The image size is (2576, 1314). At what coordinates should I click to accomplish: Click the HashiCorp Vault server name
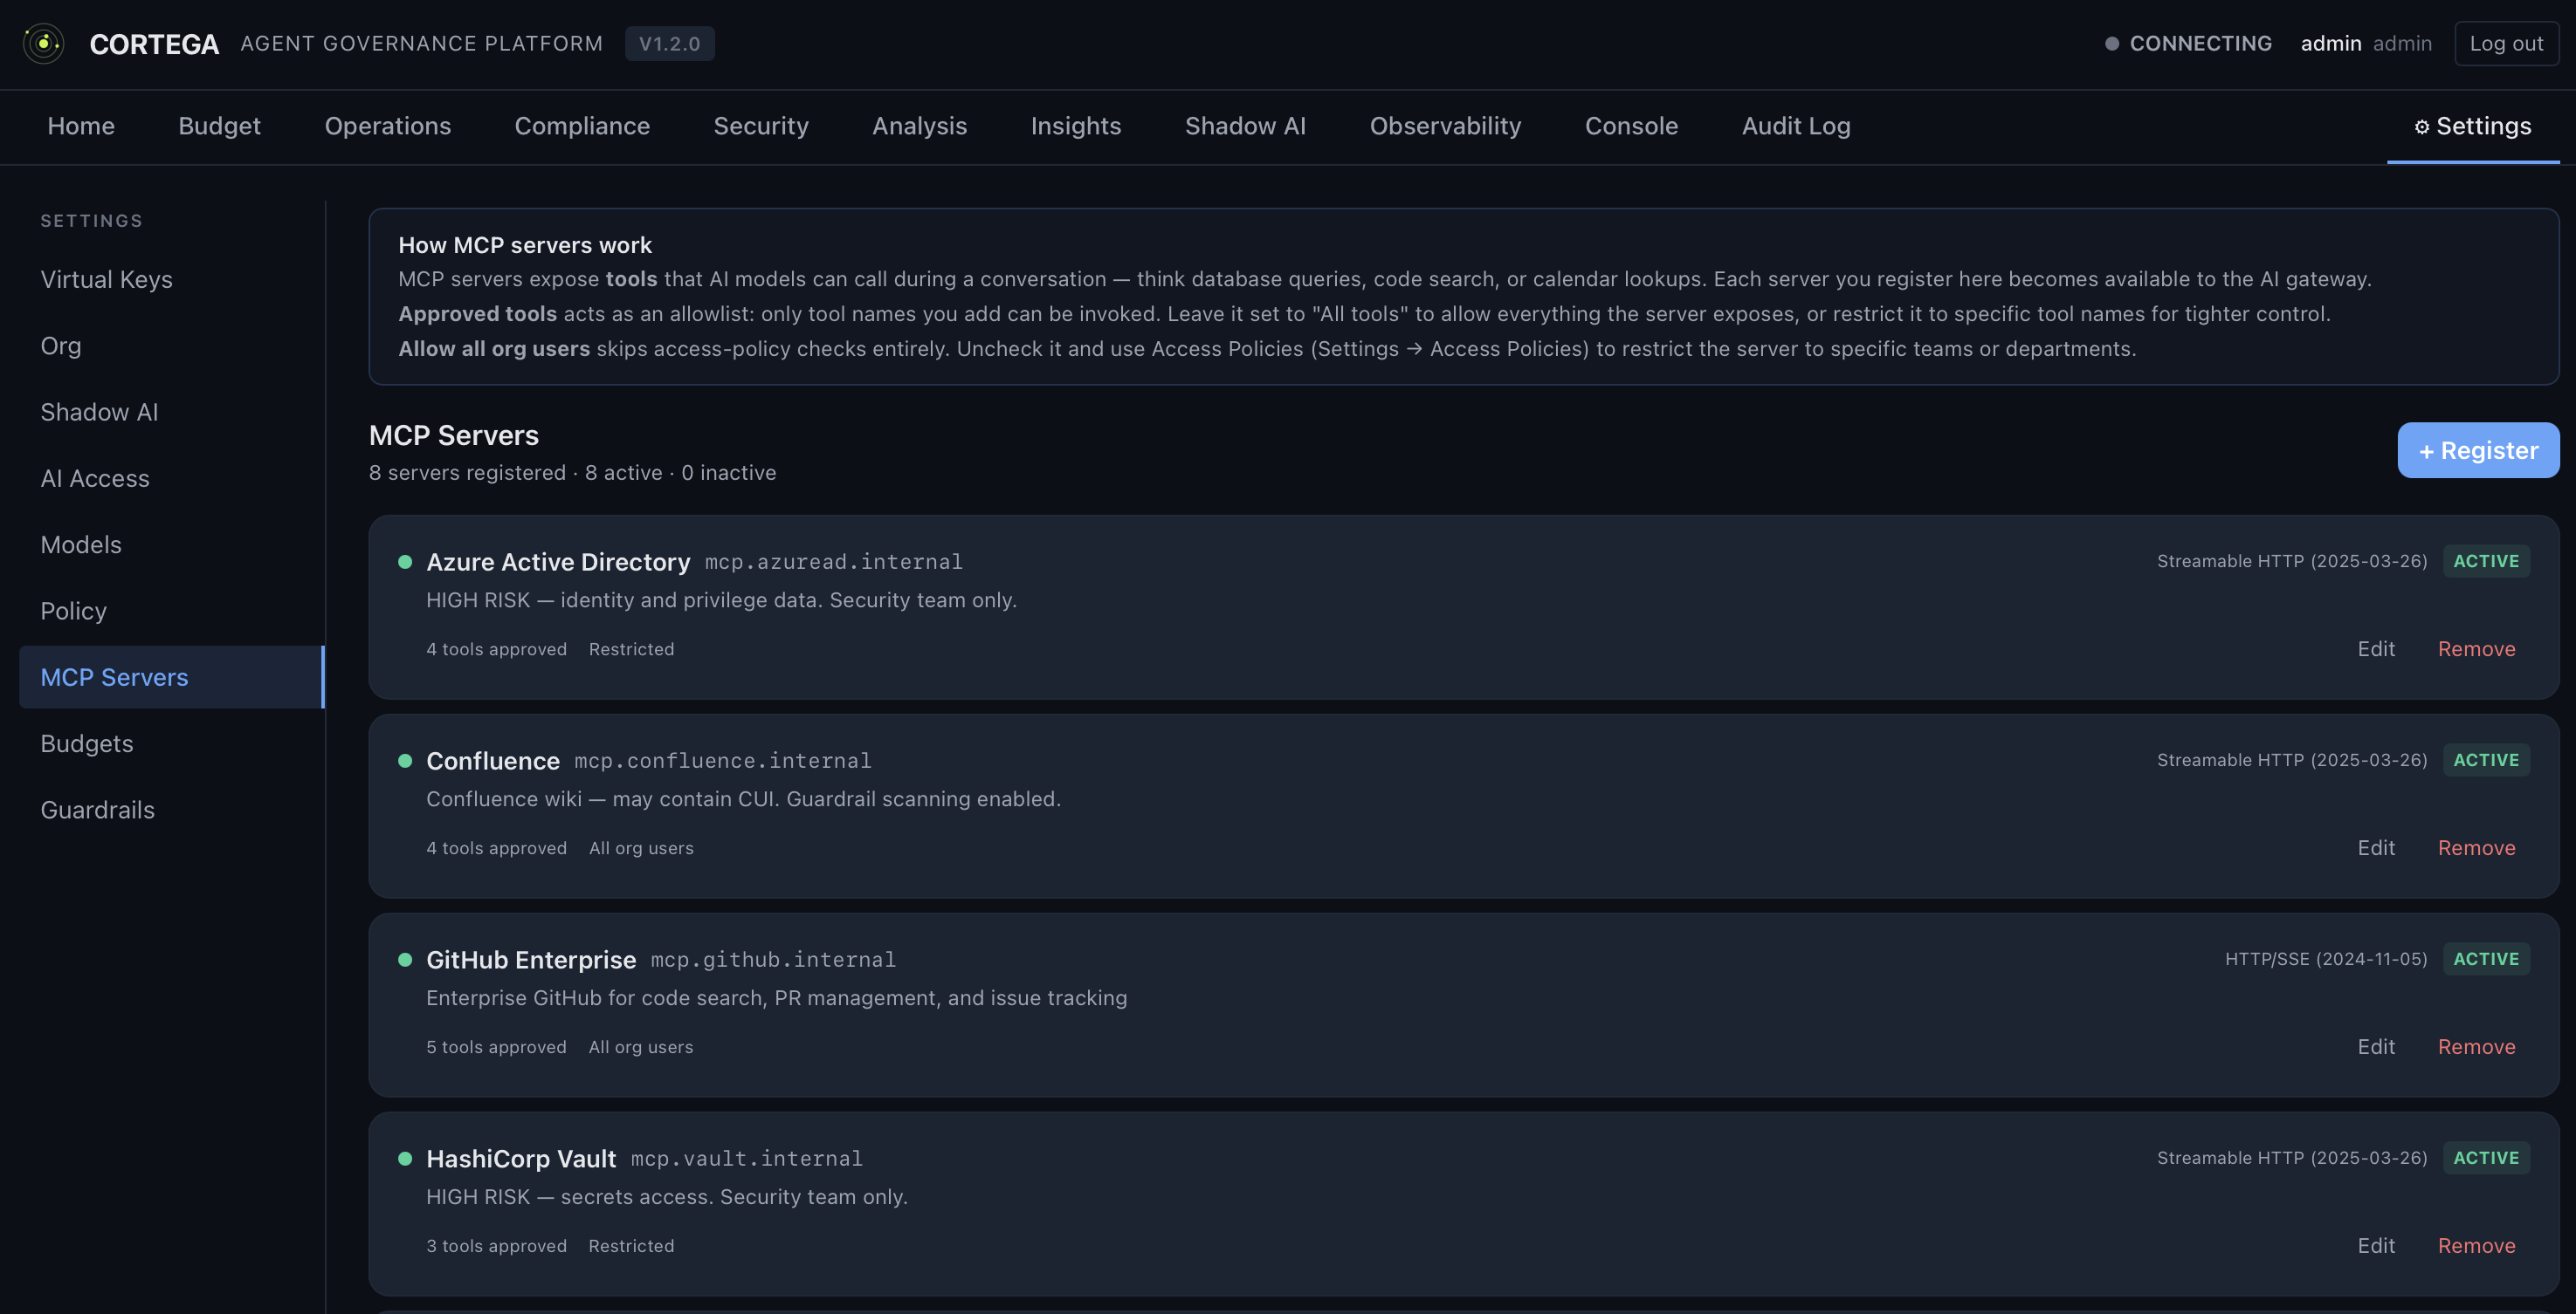pyautogui.click(x=521, y=1158)
